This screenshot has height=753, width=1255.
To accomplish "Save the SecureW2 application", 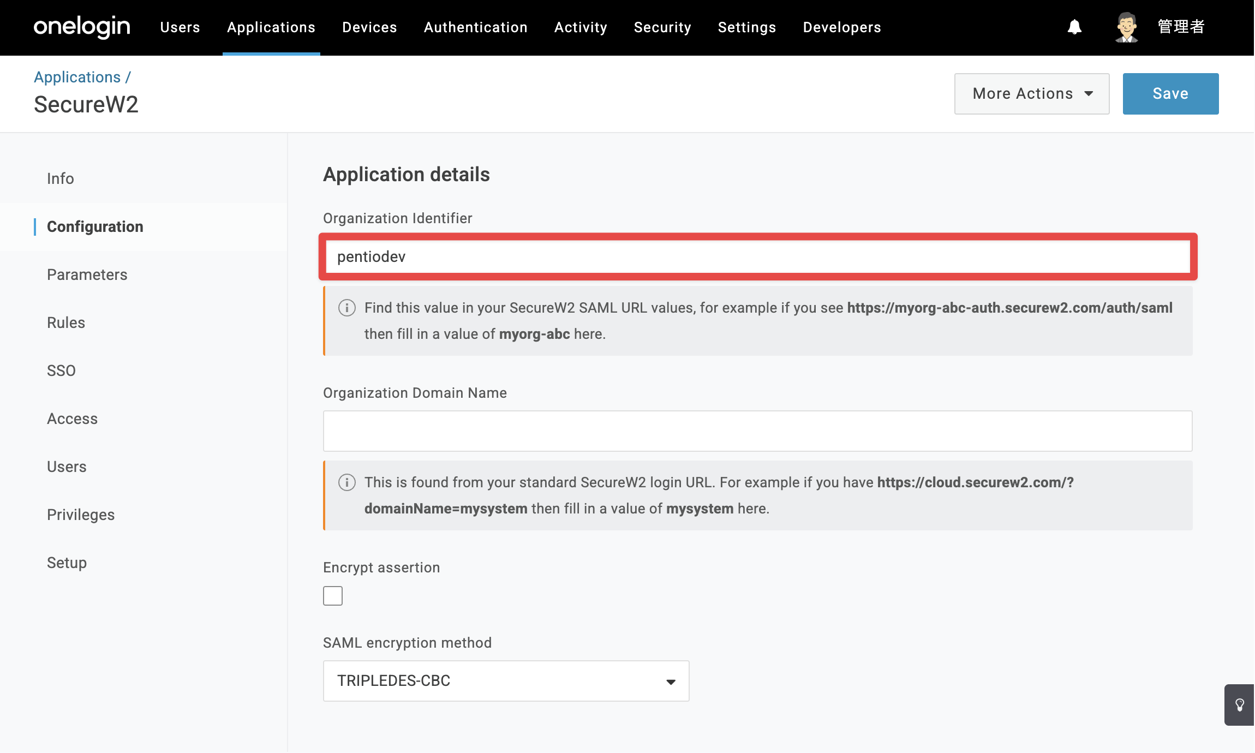I will [1171, 94].
